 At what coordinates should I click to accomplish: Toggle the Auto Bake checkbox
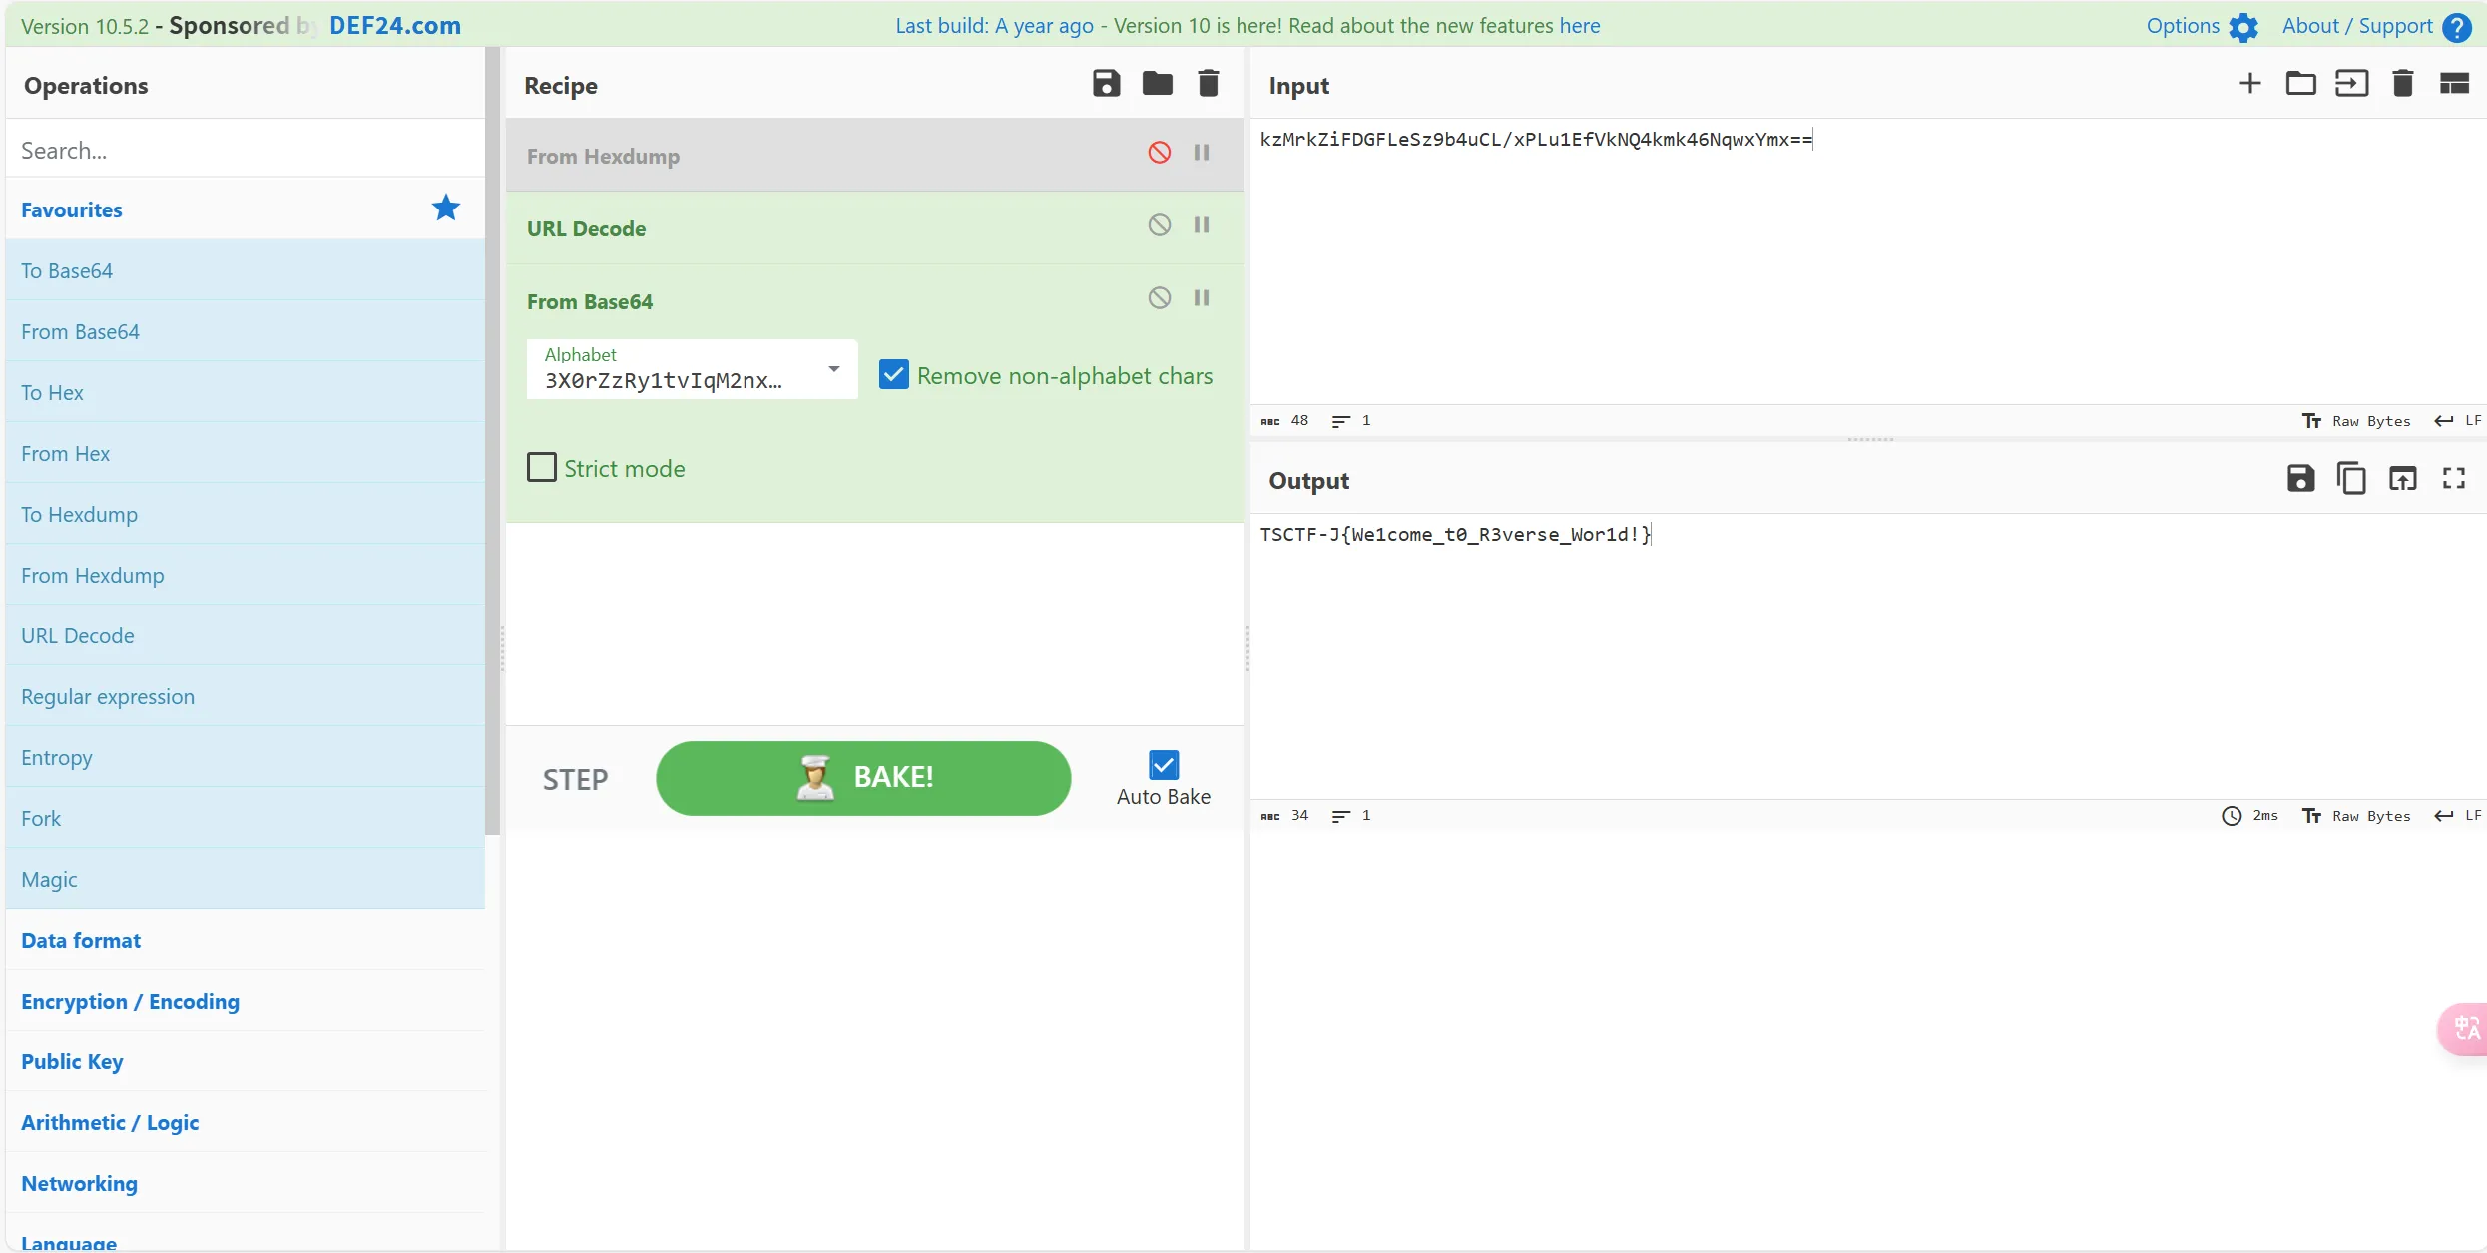pyautogui.click(x=1163, y=765)
